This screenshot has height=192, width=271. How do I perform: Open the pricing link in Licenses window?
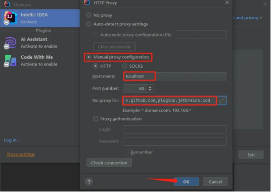pos(247,18)
